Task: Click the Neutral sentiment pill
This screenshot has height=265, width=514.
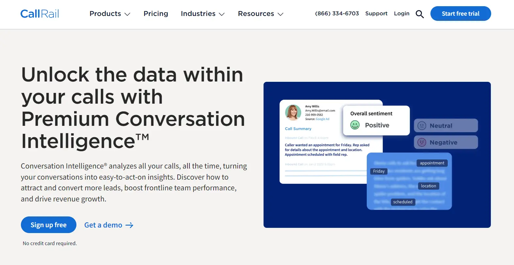Action: [446, 125]
